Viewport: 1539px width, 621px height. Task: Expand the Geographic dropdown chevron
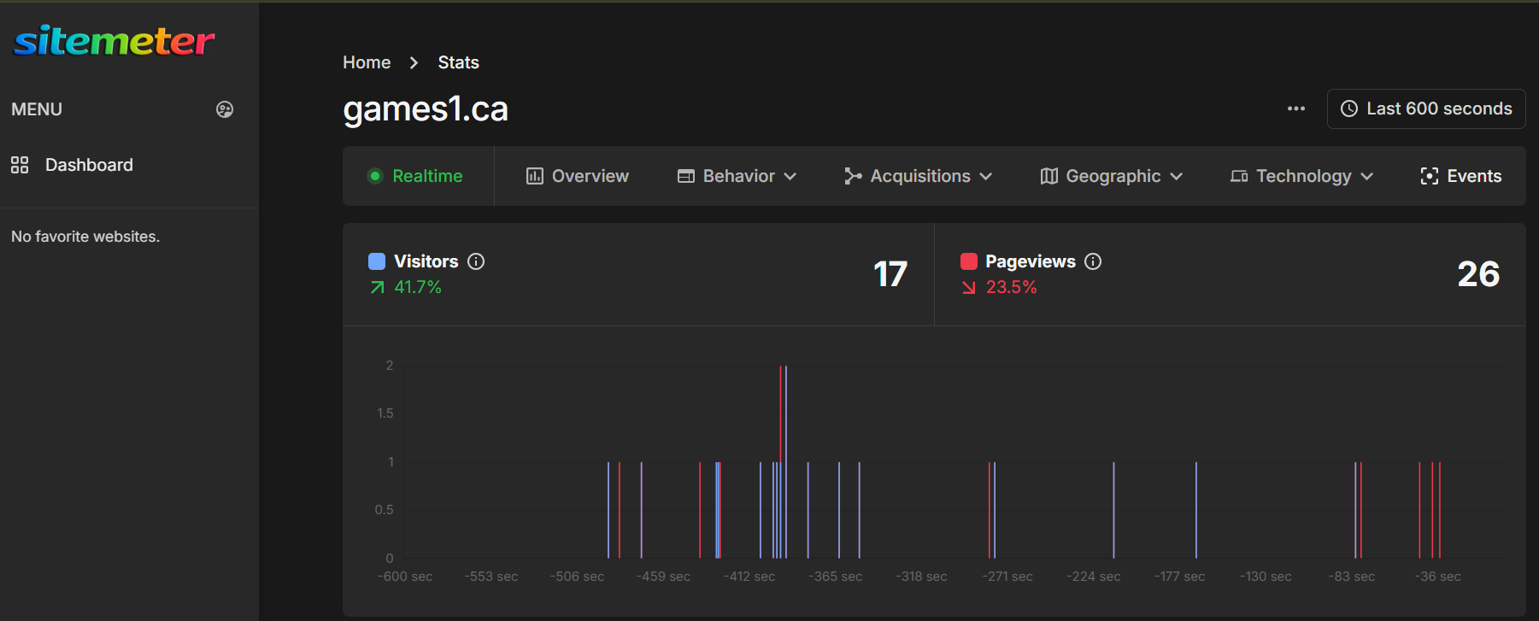click(x=1177, y=176)
